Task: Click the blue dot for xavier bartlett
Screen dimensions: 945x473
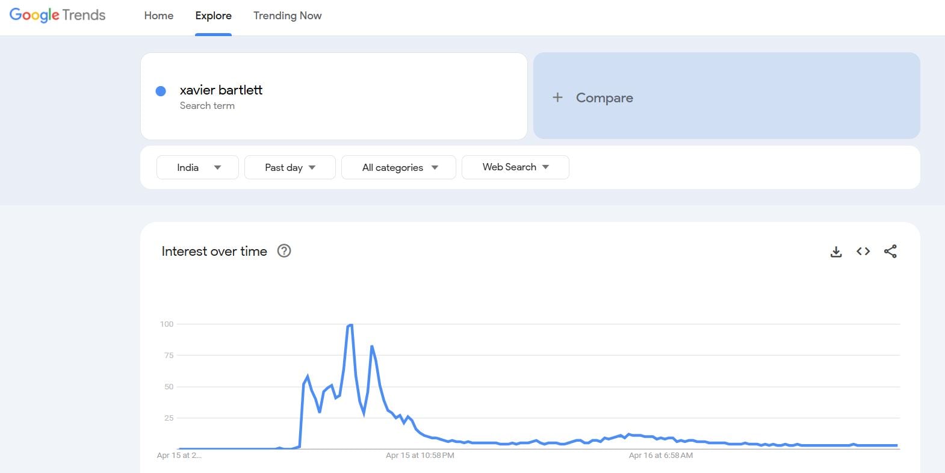Action: 161,91
